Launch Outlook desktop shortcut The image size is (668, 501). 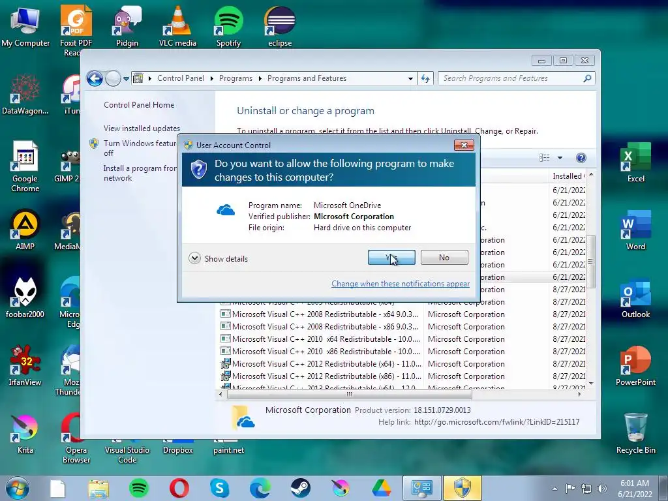click(635, 298)
